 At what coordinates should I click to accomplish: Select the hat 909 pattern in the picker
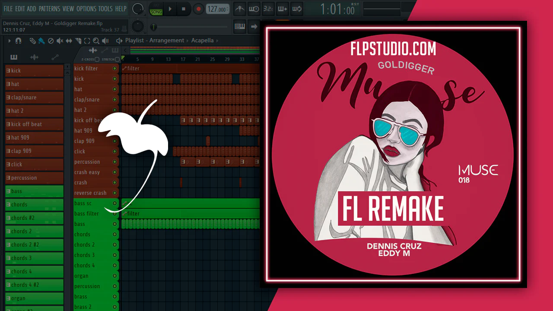pyautogui.click(x=34, y=137)
